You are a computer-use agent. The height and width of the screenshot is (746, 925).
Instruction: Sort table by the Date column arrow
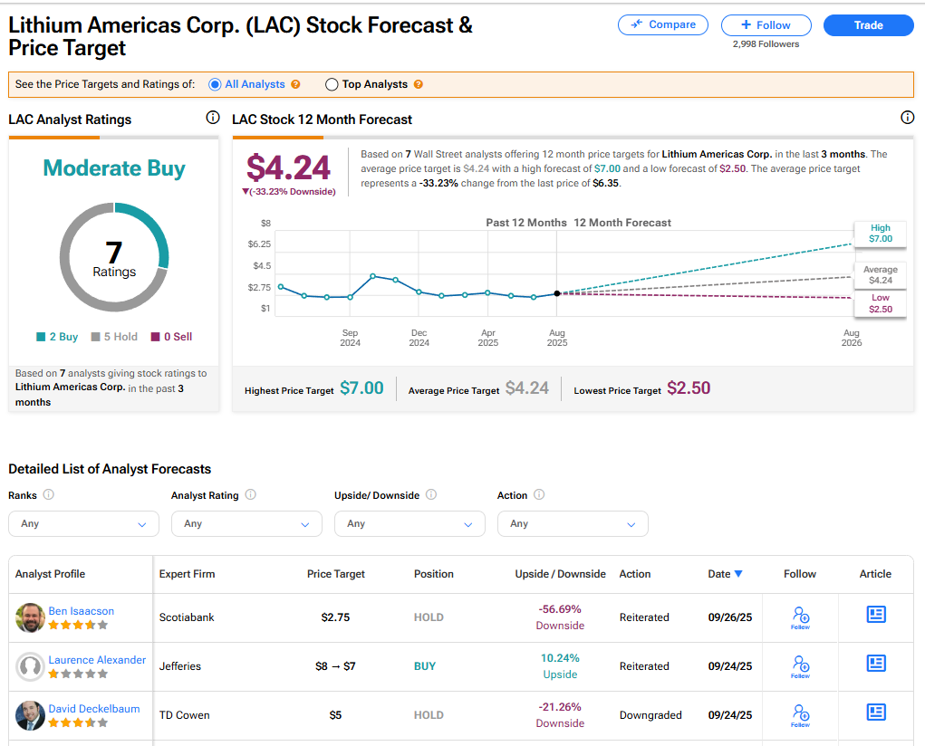(738, 574)
